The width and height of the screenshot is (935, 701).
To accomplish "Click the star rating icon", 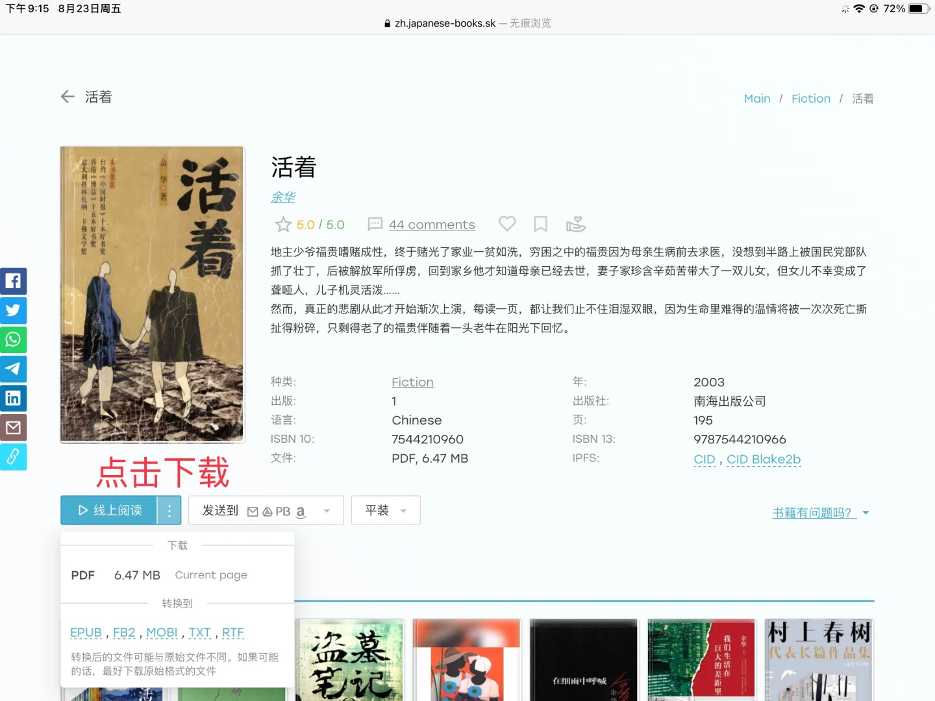I will click(x=283, y=225).
